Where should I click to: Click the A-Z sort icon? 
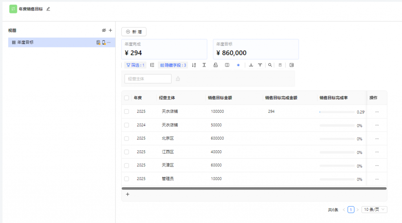(194, 65)
